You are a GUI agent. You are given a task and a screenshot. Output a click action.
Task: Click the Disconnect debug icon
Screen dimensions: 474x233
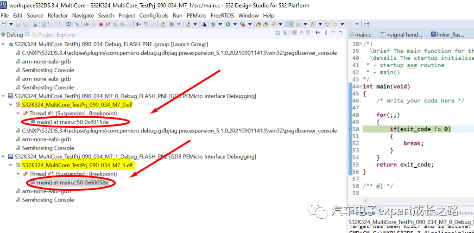click(107, 24)
